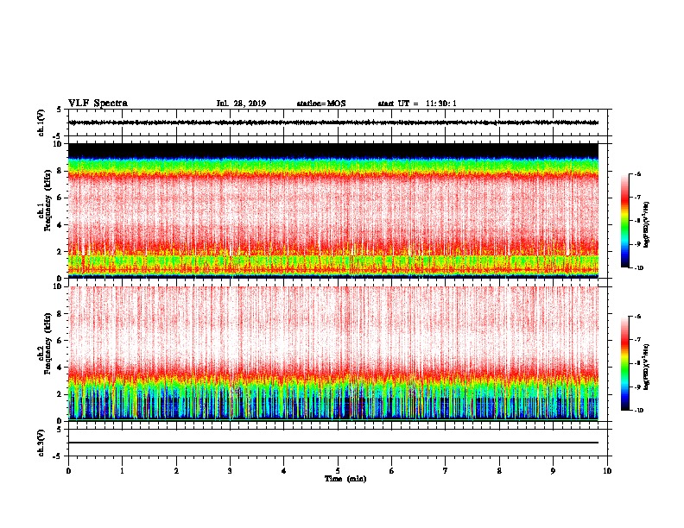Click the ch.1 frequency tick label "8"
Screen dimensions: 684x528
click(x=60, y=171)
